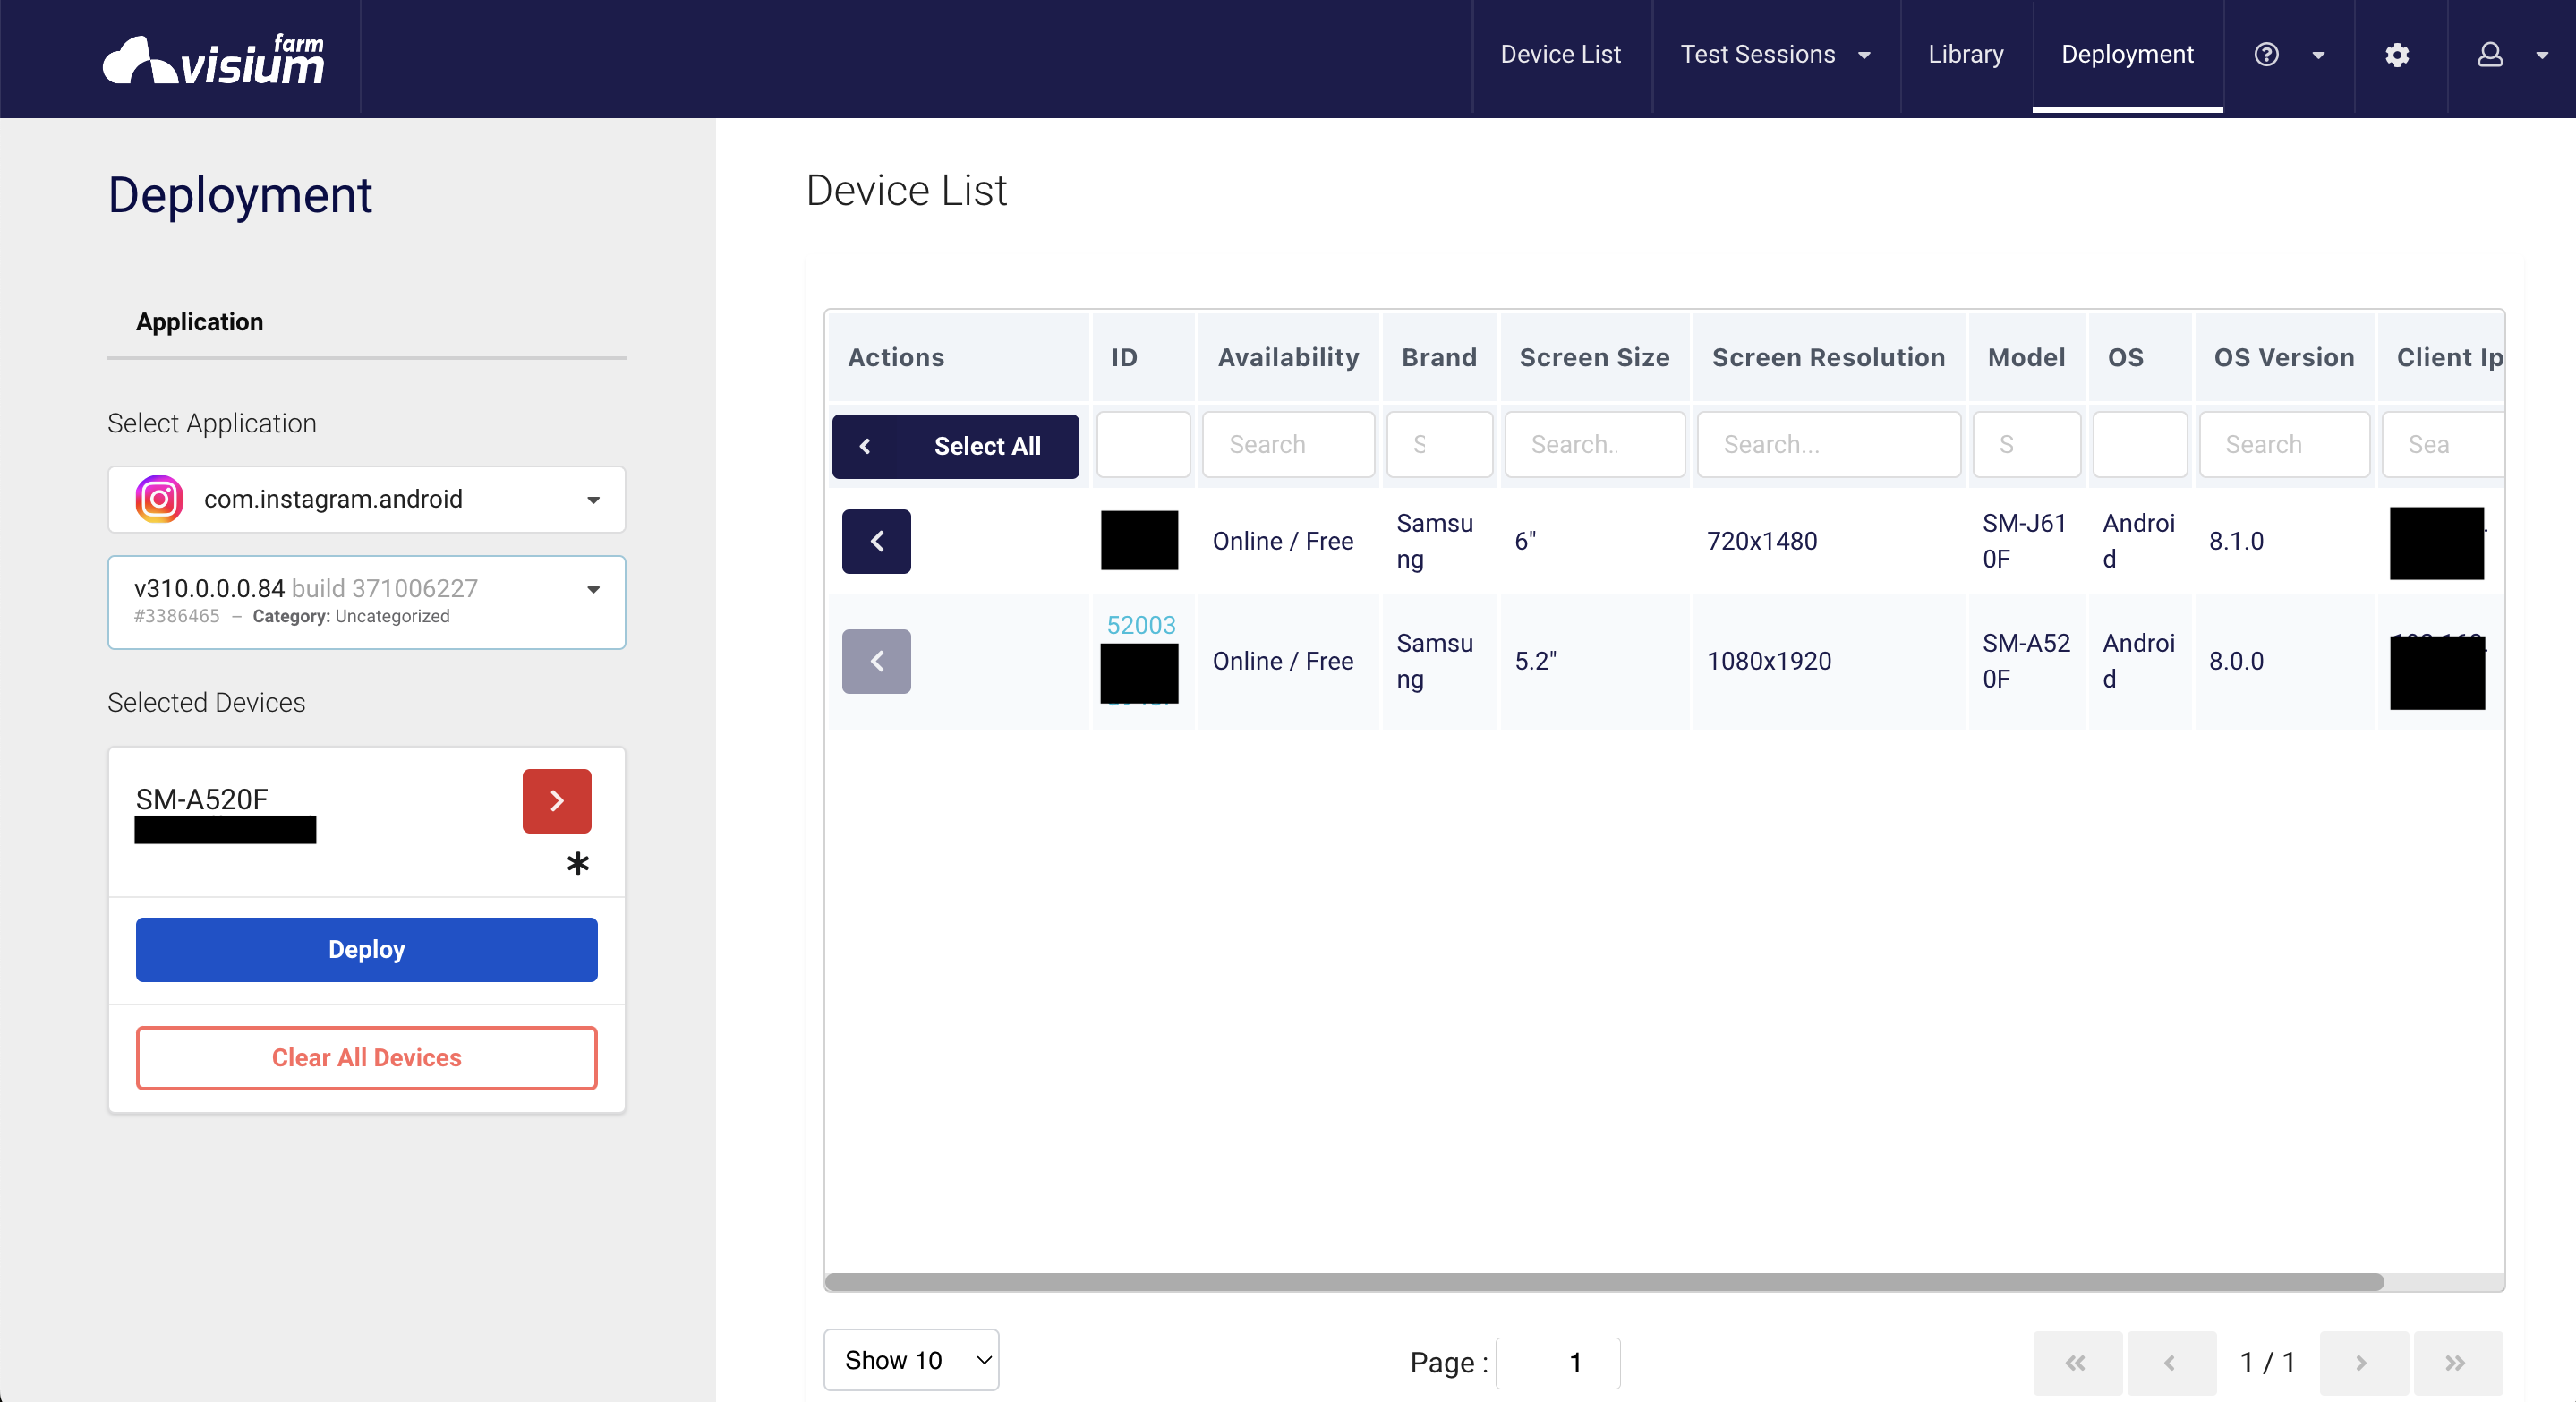Click the horizontal table scrollbar
The height and width of the screenshot is (1402, 2576).
pos(1604,1281)
